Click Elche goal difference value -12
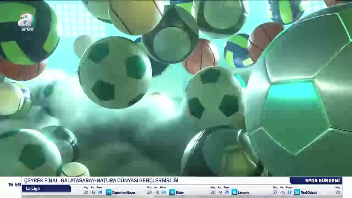352x198 pixels. point(156,192)
